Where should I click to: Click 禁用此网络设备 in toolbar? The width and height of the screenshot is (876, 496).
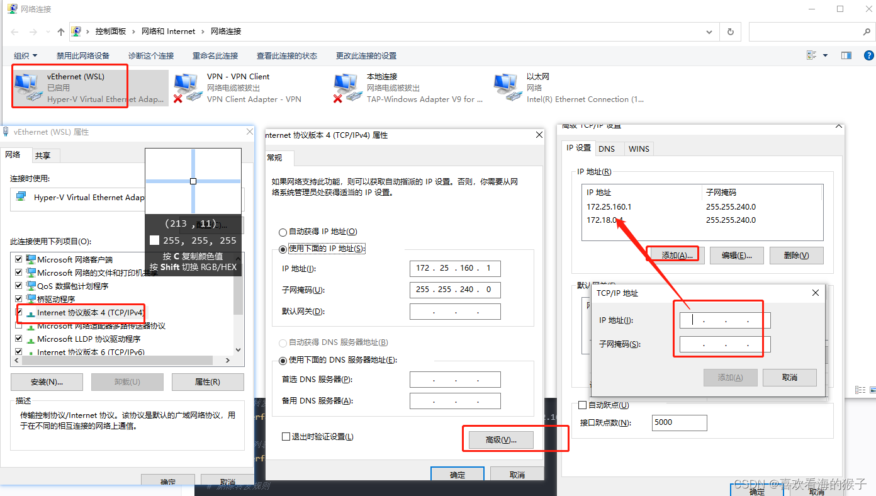[83, 55]
